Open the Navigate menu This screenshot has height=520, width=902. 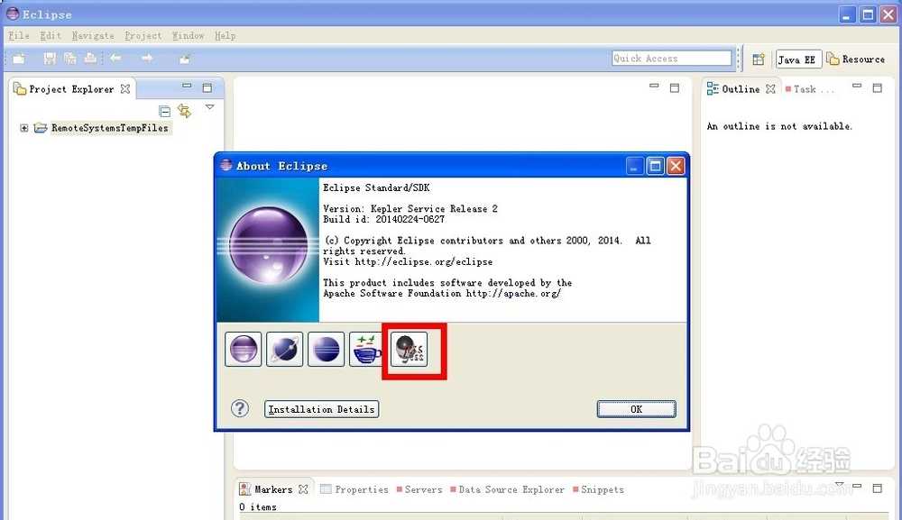[93, 36]
